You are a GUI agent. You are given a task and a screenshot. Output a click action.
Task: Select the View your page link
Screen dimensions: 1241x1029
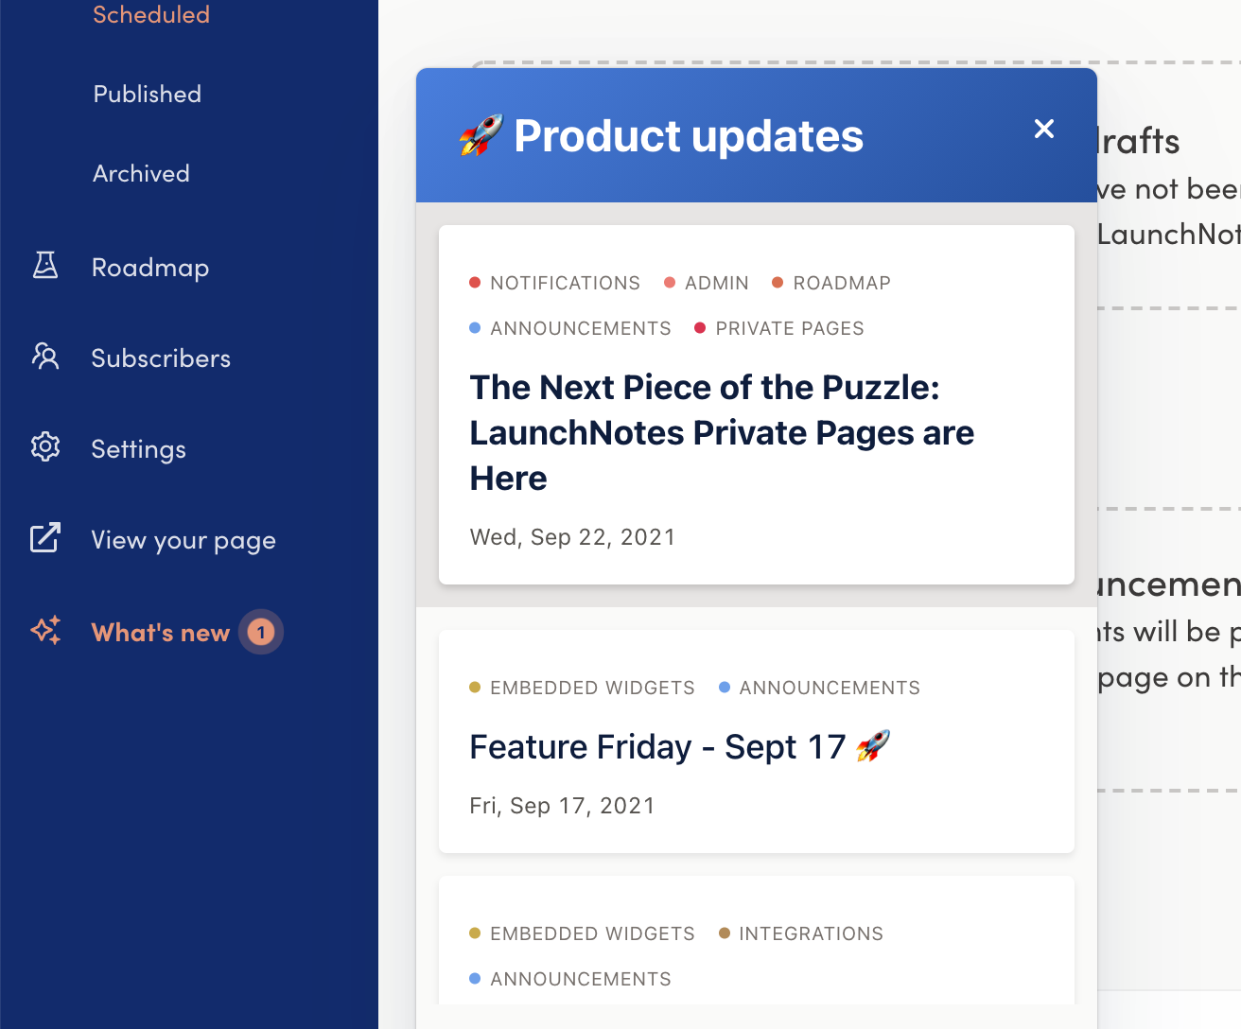click(x=184, y=540)
